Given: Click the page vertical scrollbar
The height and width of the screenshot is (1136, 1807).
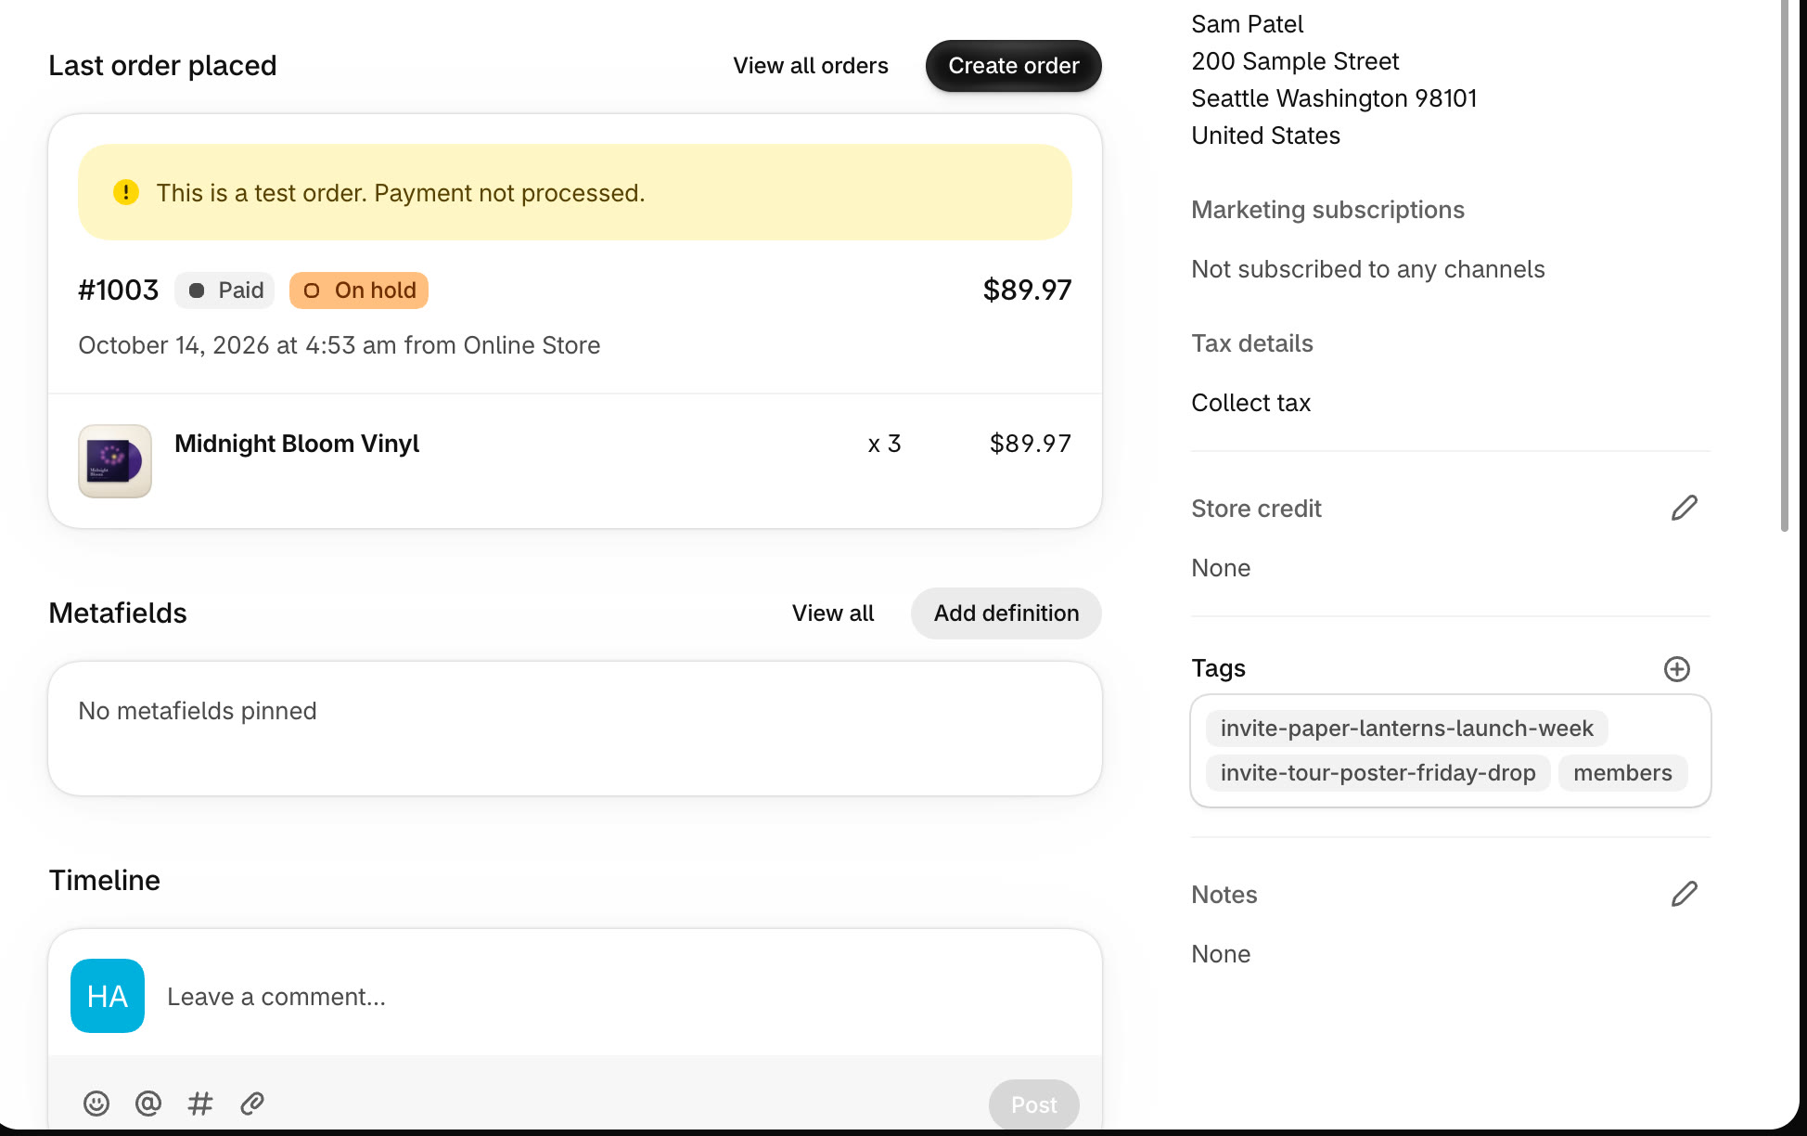Looking at the screenshot, I should point(1785,265).
